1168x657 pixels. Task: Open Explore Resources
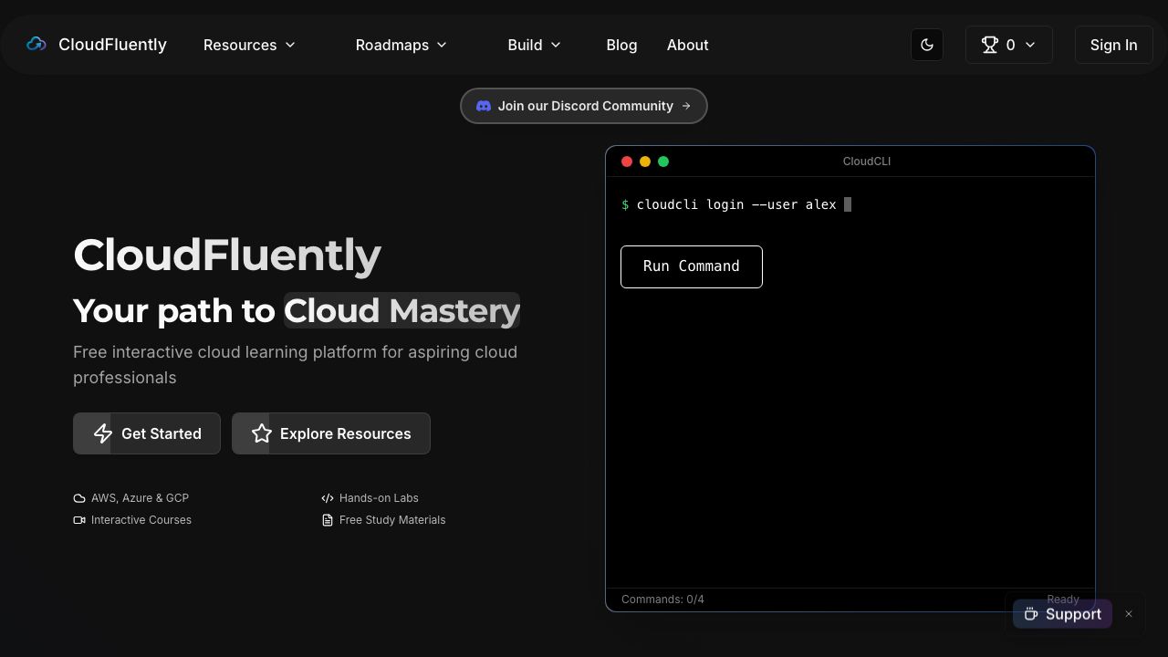(x=331, y=433)
